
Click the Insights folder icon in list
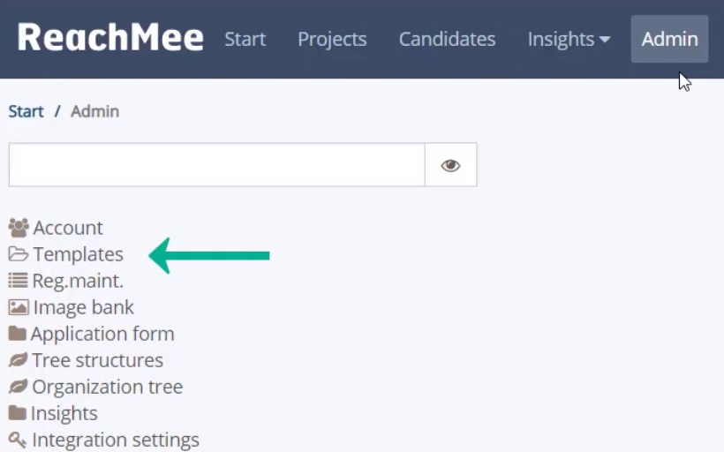[17, 413]
